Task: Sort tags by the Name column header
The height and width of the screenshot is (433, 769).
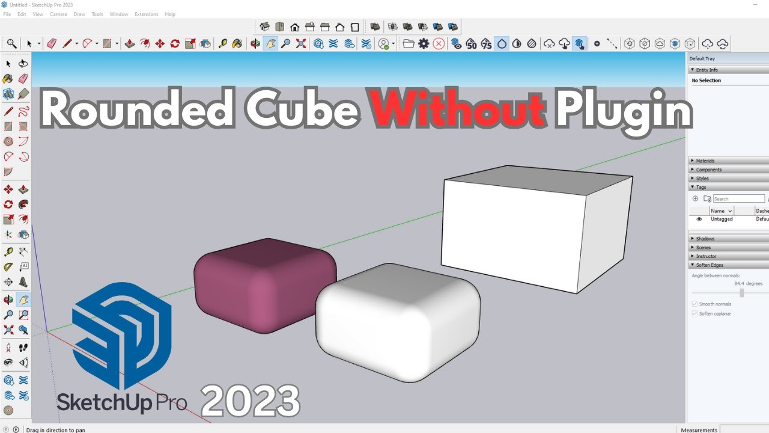Action: click(722, 211)
